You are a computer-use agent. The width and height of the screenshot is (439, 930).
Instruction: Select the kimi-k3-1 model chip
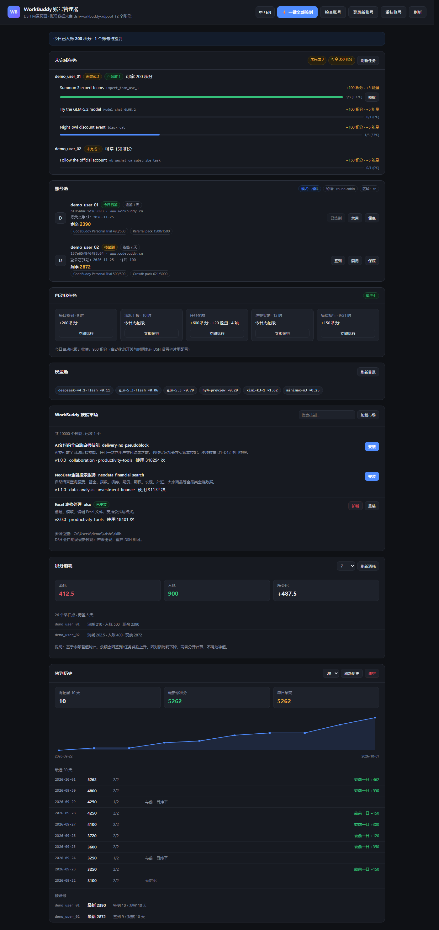tap(262, 390)
